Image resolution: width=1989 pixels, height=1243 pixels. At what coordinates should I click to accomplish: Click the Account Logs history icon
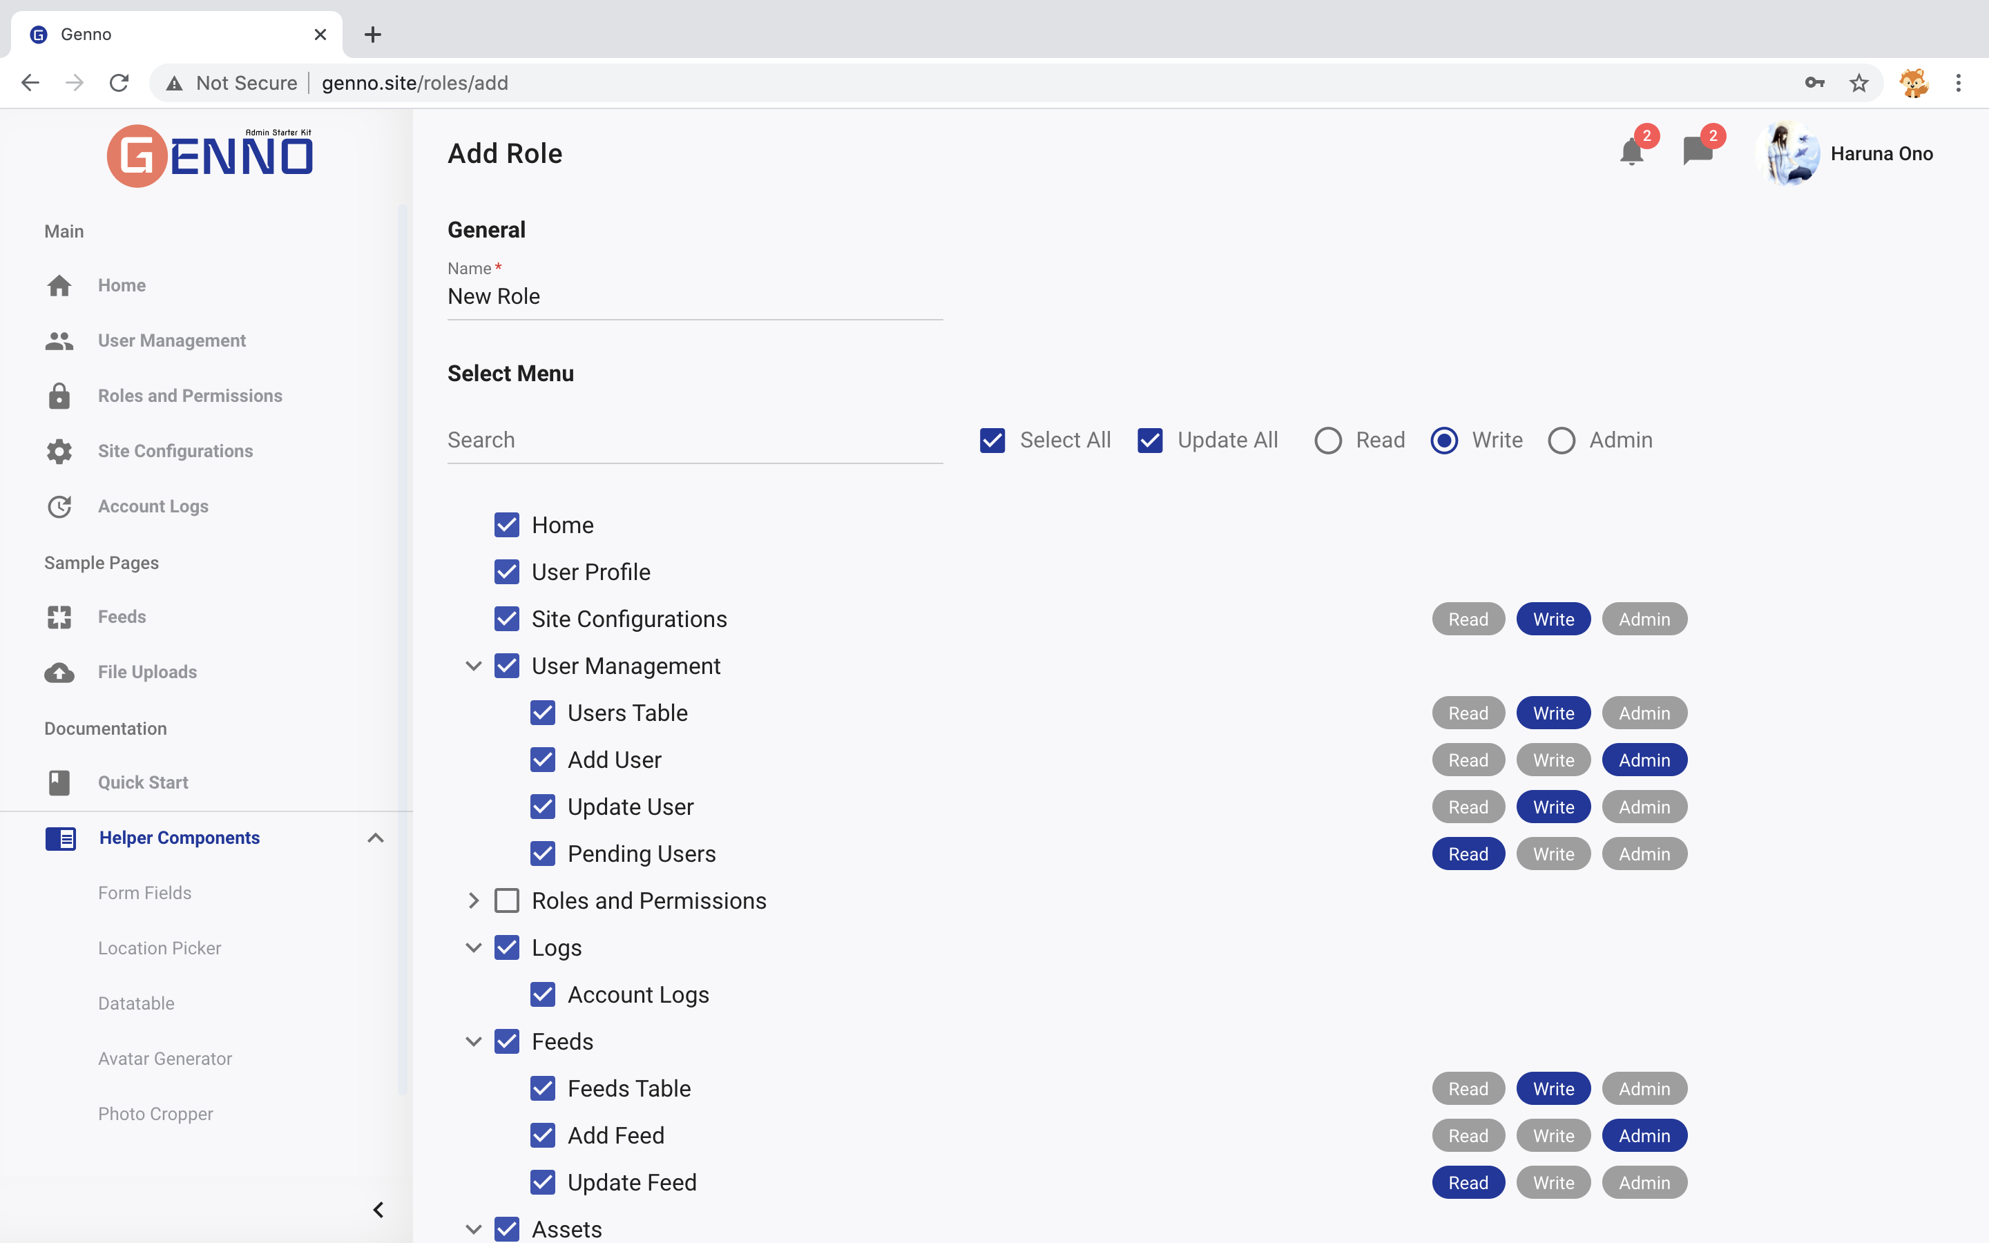coord(59,506)
